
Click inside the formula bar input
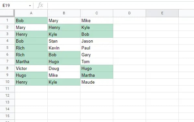point(121,6)
